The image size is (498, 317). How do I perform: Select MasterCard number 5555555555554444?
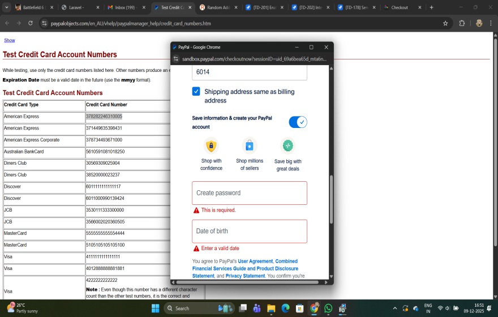(x=105, y=233)
